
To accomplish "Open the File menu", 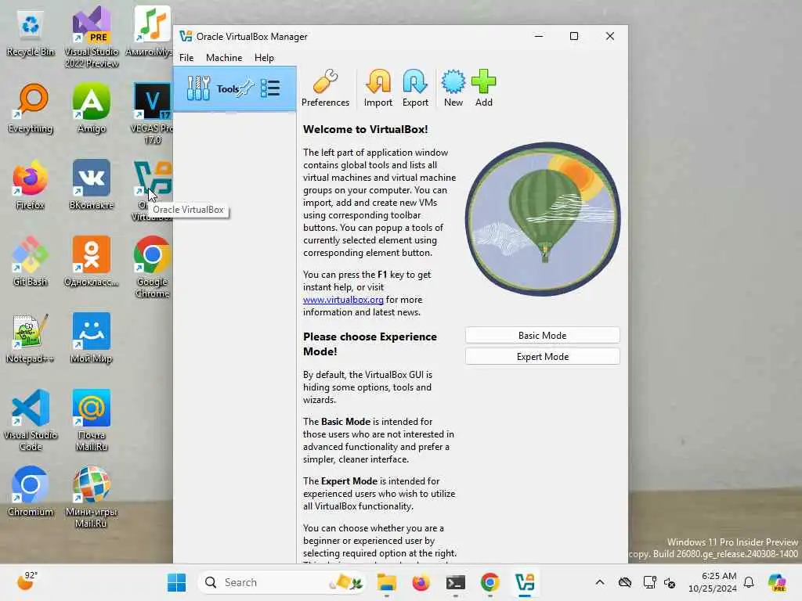I will pos(186,58).
